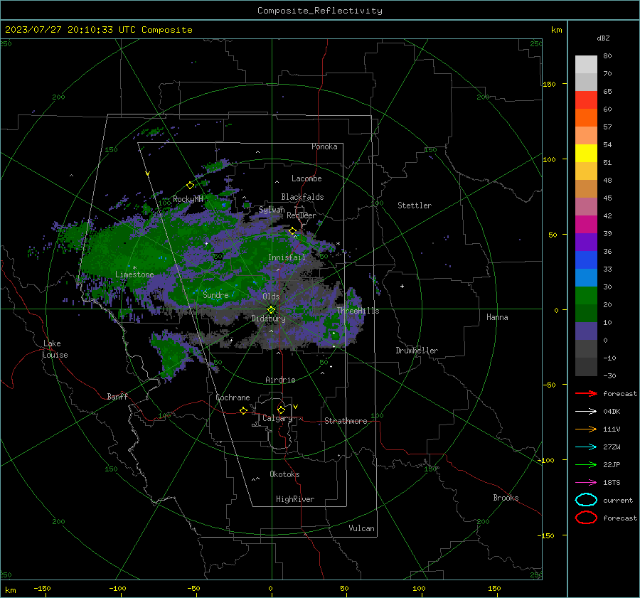Click the Airdrie city label
640x598 pixels.
click(x=280, y=380)
